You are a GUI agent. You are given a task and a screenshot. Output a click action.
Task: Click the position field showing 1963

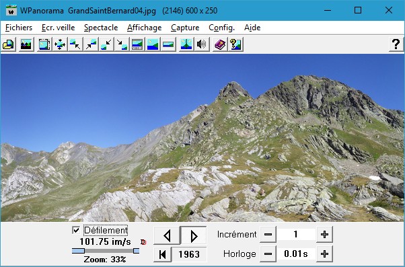click(x=189, y=254)
